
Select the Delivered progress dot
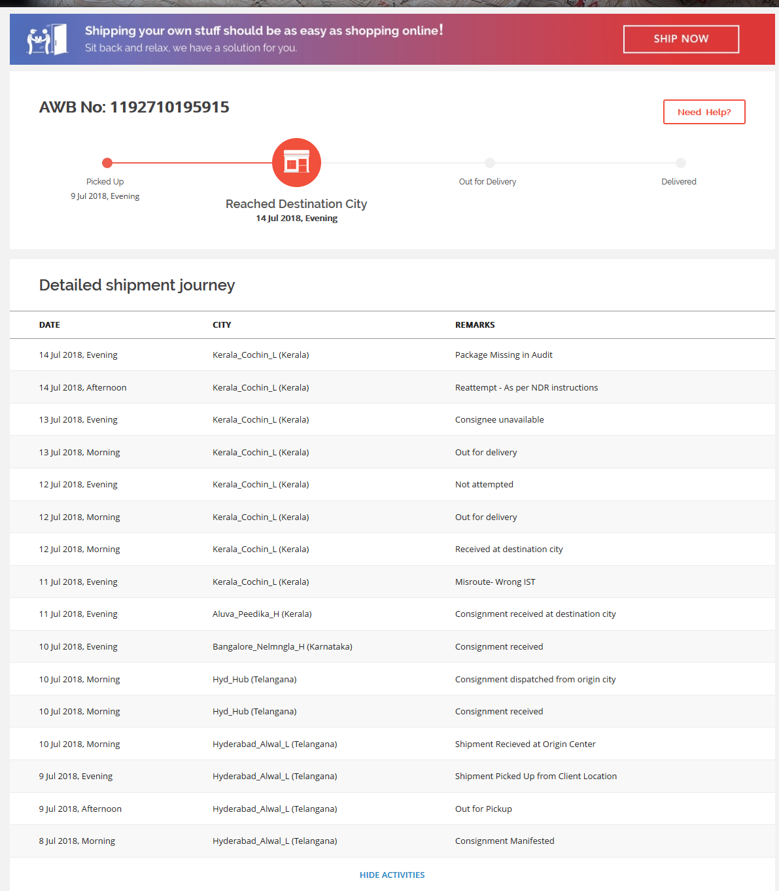(x=681, y=163)
